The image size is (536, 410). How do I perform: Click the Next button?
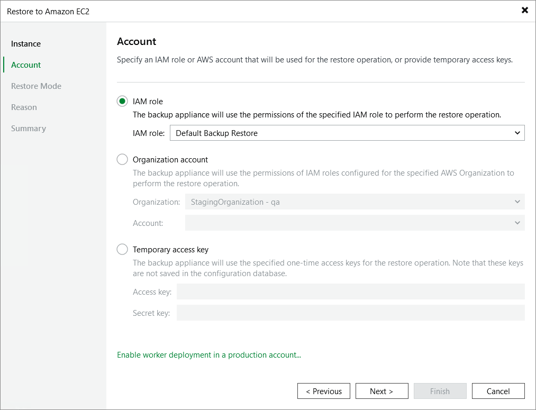pyautogui.click(x=381, y=391)
